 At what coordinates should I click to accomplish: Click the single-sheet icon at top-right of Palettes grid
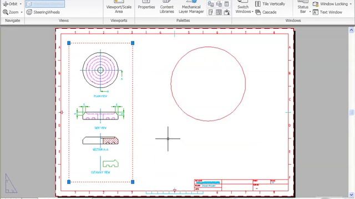(x=227, y=4)
